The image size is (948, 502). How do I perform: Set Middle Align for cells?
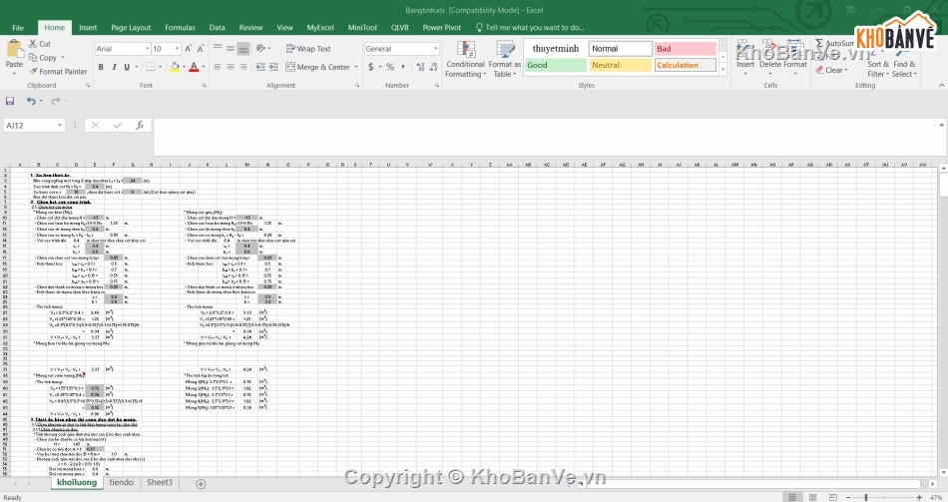pos(231,48)
